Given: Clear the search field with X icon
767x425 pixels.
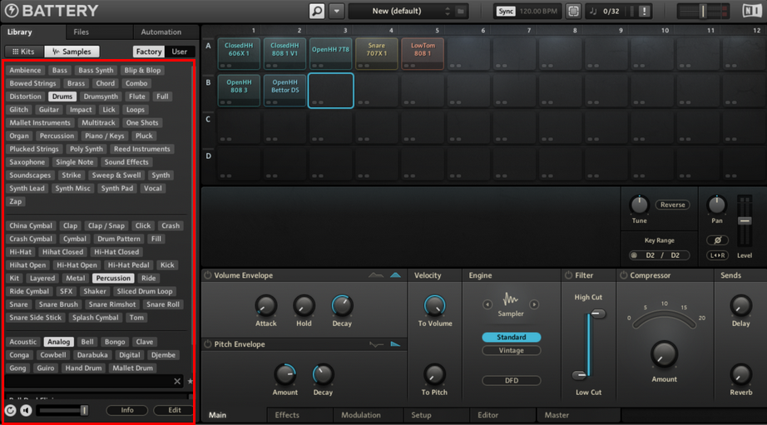Looking at the screenshot, I should click(177, 381).
